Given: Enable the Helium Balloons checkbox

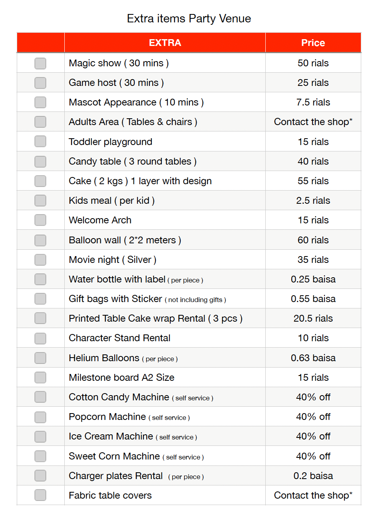Looking at the screenshot, I should coord(40,358).
